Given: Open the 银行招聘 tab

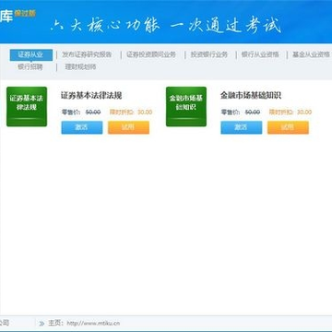Looking at the screenshot, I should tap(30, 67).
